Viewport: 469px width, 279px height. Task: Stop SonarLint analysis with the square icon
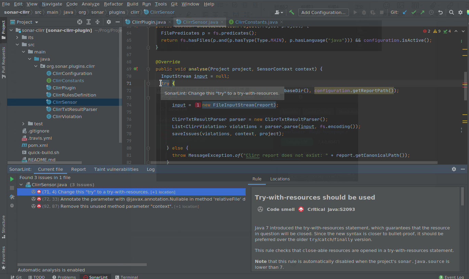coord(12,188)
